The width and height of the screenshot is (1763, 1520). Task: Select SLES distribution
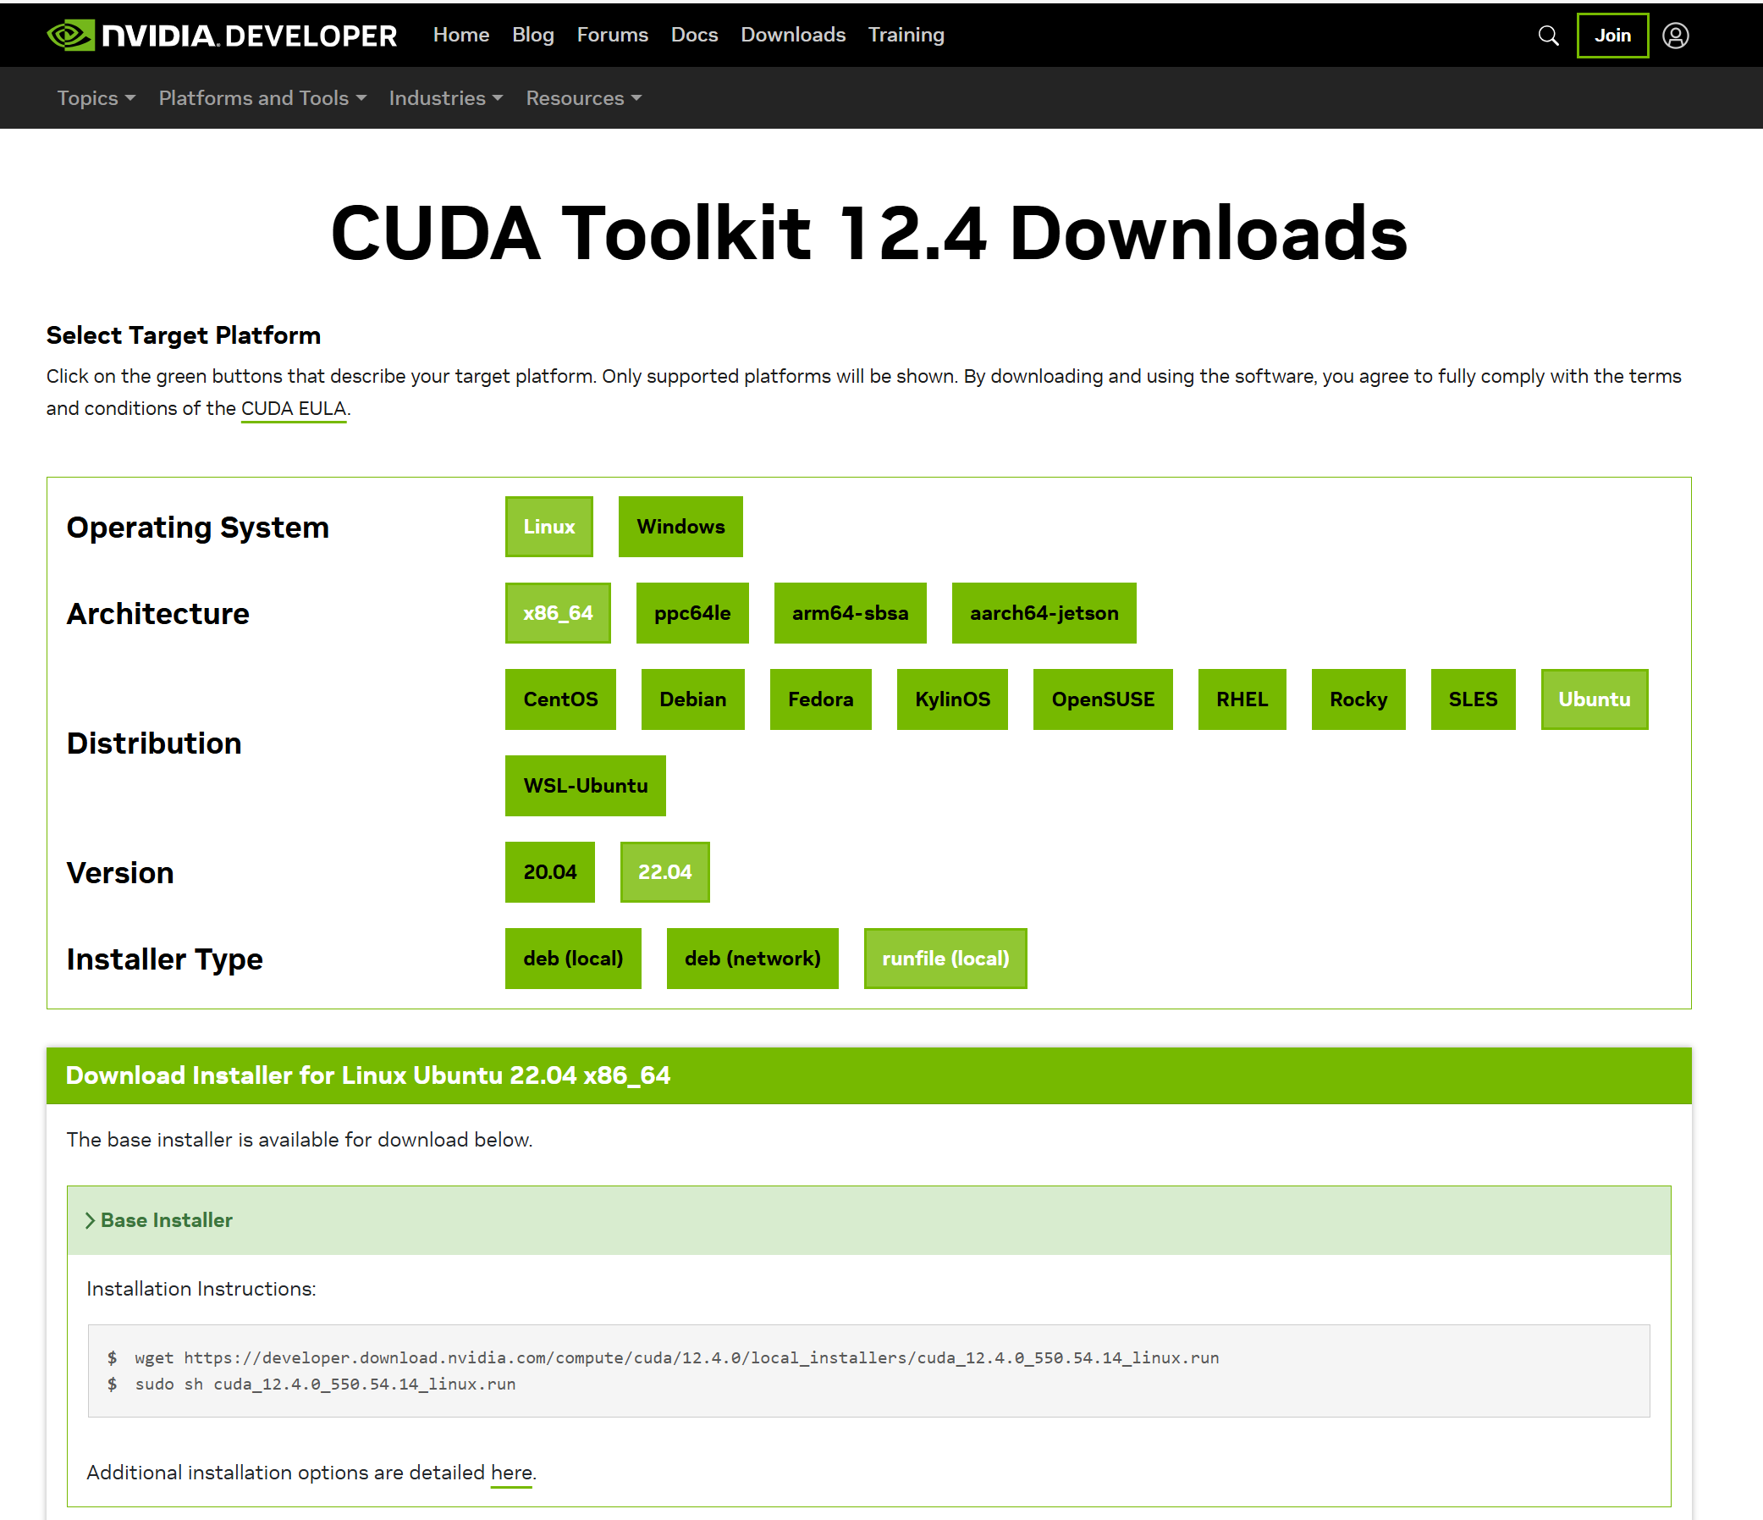point(1473,699)
